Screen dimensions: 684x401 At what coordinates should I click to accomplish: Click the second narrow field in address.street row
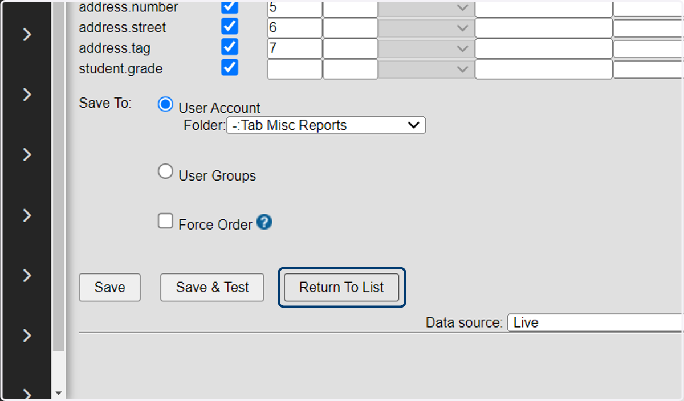351,28
